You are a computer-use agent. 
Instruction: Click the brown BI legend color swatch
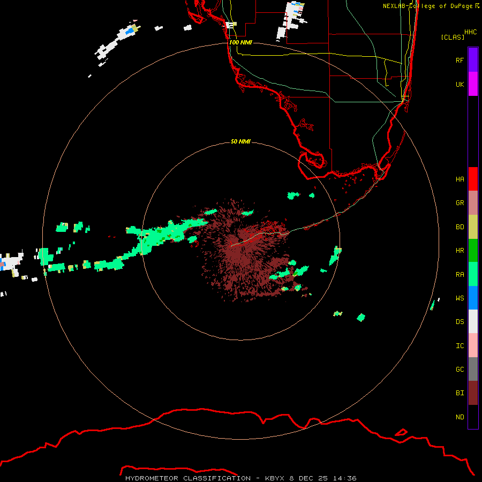click(473, 393)
